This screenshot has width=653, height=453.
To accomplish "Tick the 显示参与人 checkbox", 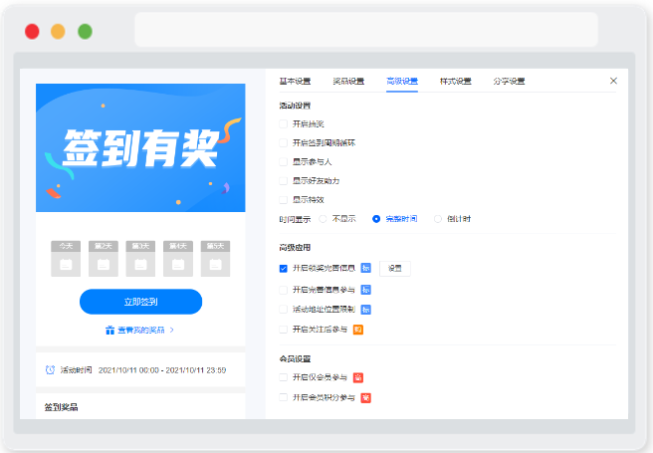I will pyautogui.click(x=283, y=161).
